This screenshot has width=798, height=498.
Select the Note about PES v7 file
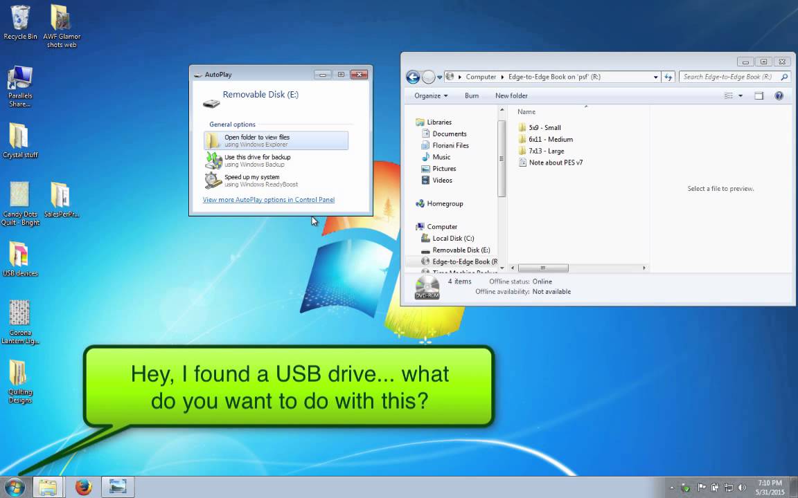(550, 163)
